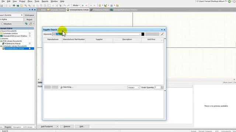Open the Project menu
Screen dimensions: 236x132
point(22,1)
